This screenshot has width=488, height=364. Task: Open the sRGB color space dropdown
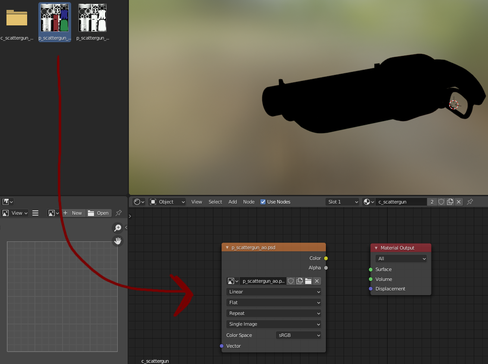click(298, 336)
